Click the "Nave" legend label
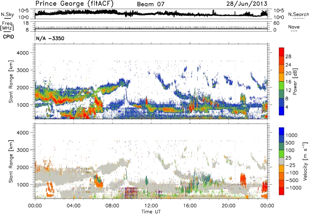The image size is (309, 214). (x=294, y=27)
